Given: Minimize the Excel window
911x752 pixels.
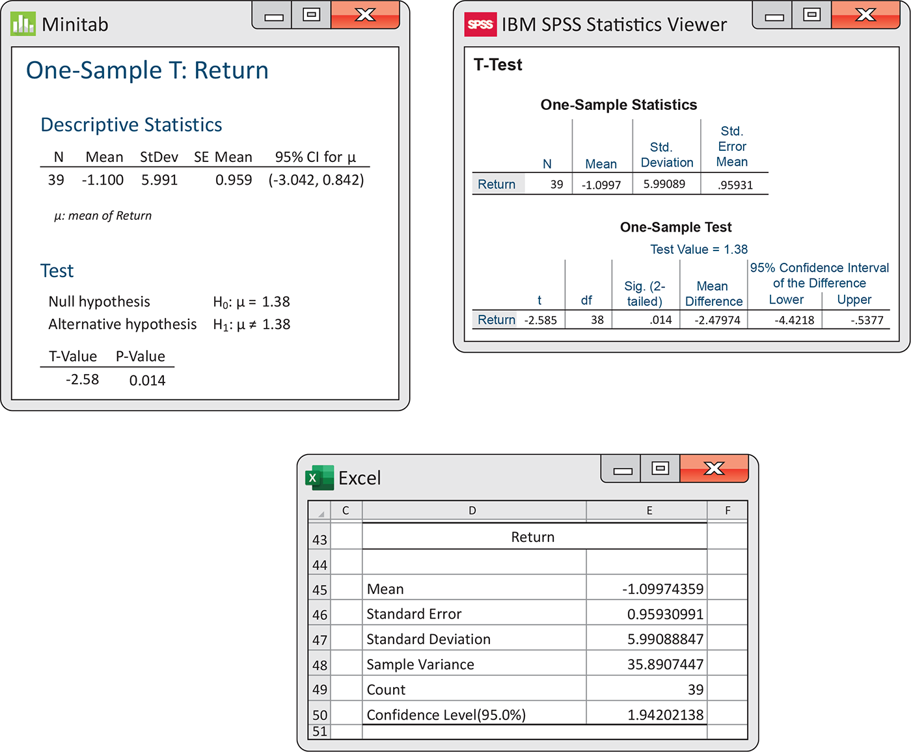Looking at the screenshot, I should coord(621,468).
